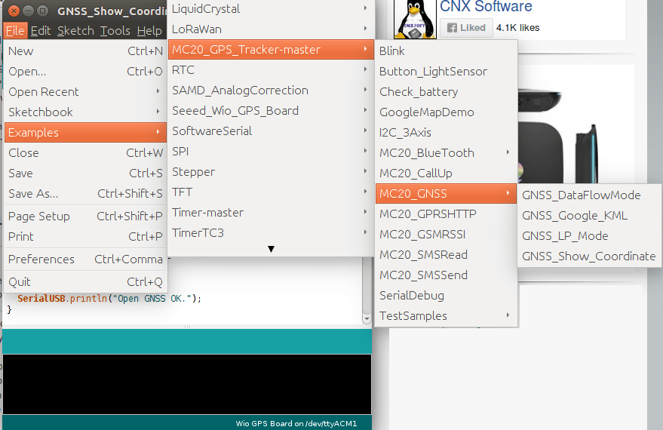The height and width of the screenshot is (430, 663).
Task: Open the MC20_GSMRSSI example
Action: (446, 235)
